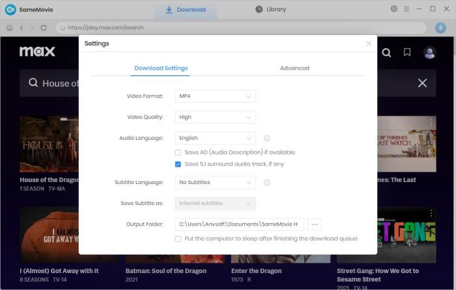Close the Settings dialog
Viewport: 456px width, 290px height.
point(369,44)
